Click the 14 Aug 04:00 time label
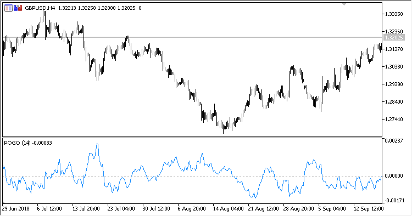Screen dimensions: 412x216 (228, 209)
